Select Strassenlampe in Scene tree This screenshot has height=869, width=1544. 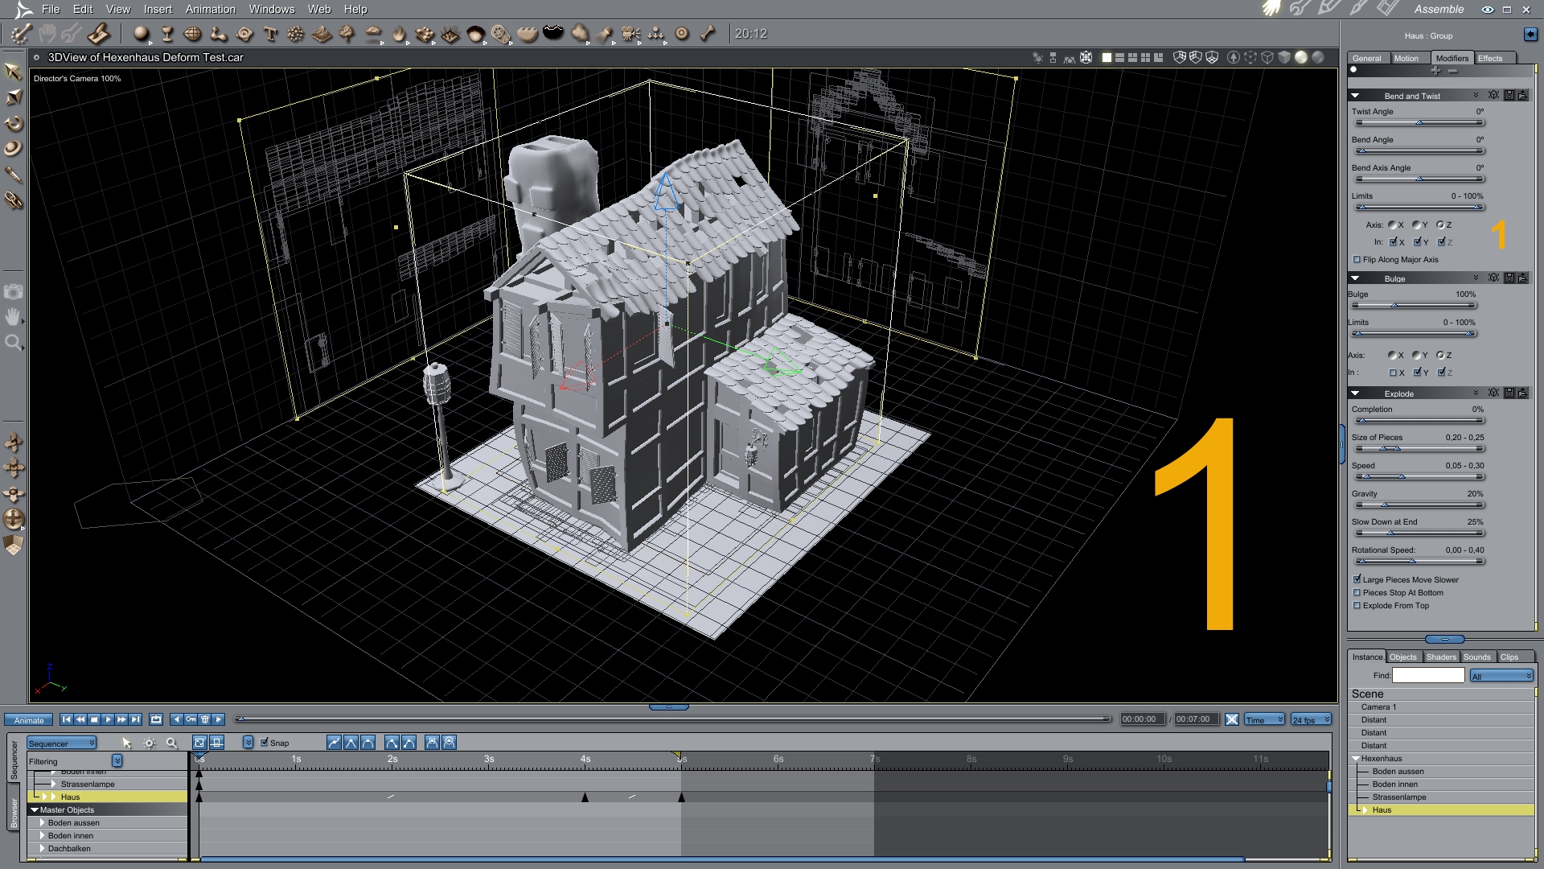click(1398, 797)
